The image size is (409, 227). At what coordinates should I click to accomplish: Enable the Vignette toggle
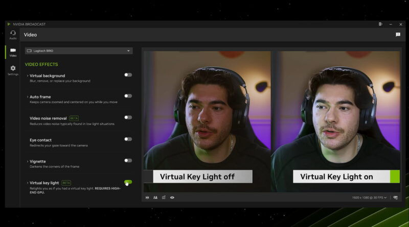[128, 160]
